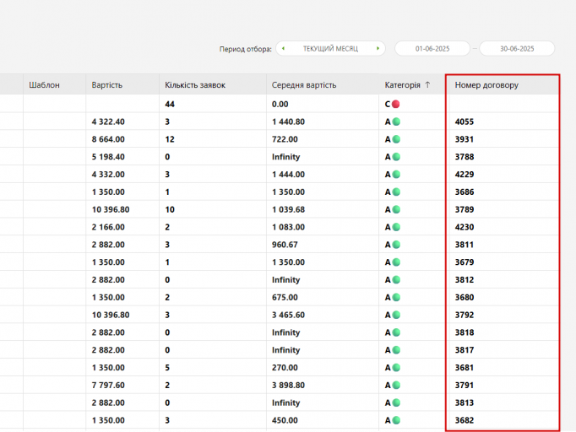Click green dot in contract 3811 row
Viewport: 576px width, 432px height.
point(396,245)
